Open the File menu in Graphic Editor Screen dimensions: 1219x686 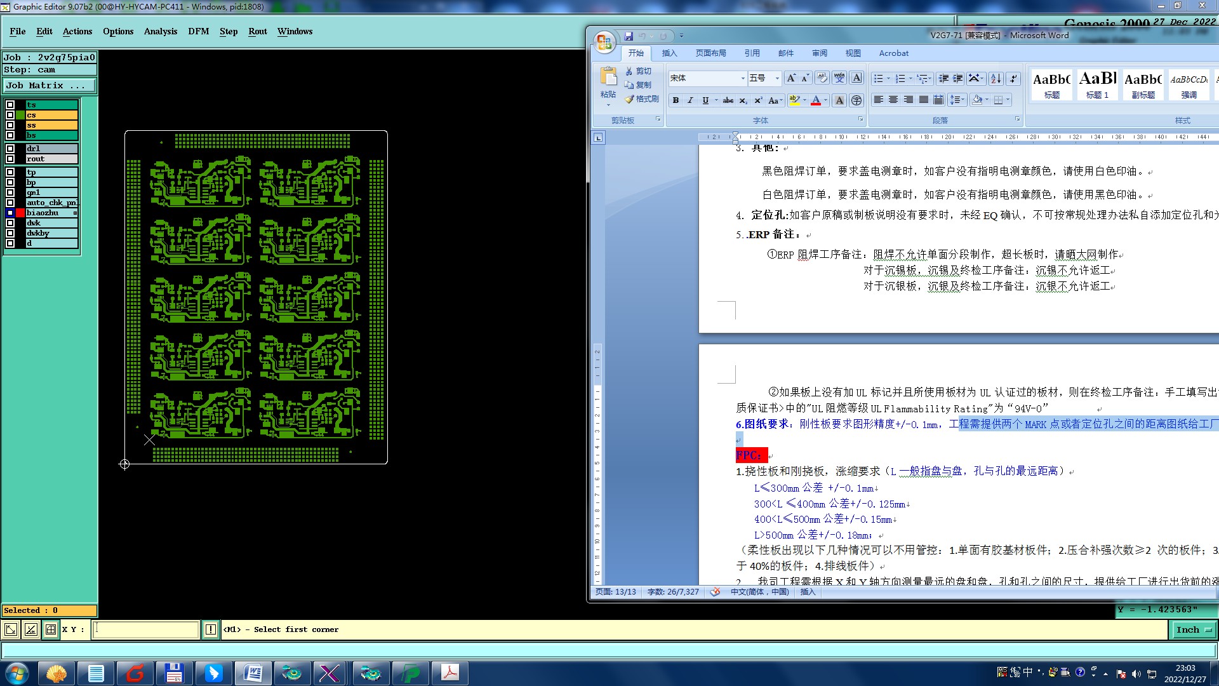(18, 31)
